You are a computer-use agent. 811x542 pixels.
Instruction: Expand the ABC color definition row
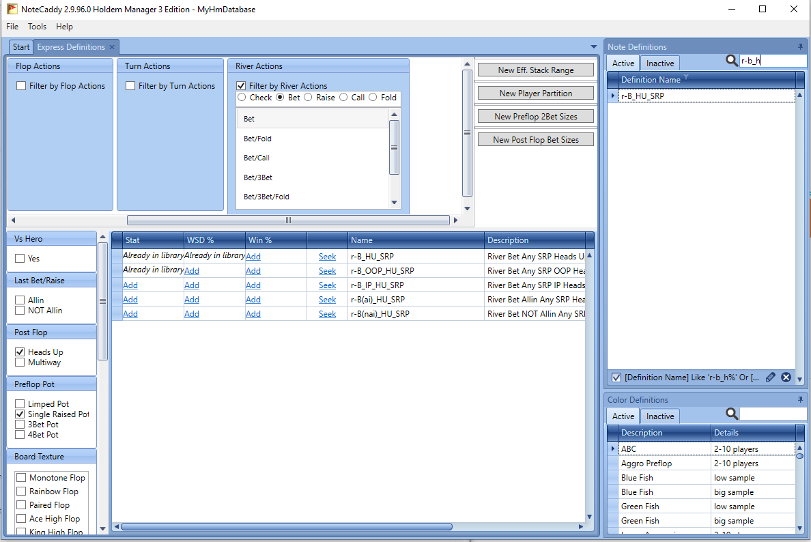pos(612,449)
